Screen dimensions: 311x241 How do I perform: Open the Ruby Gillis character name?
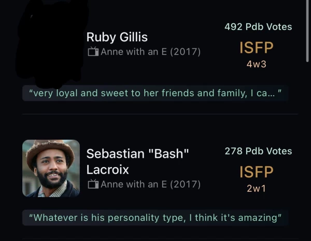coord(117,37)
